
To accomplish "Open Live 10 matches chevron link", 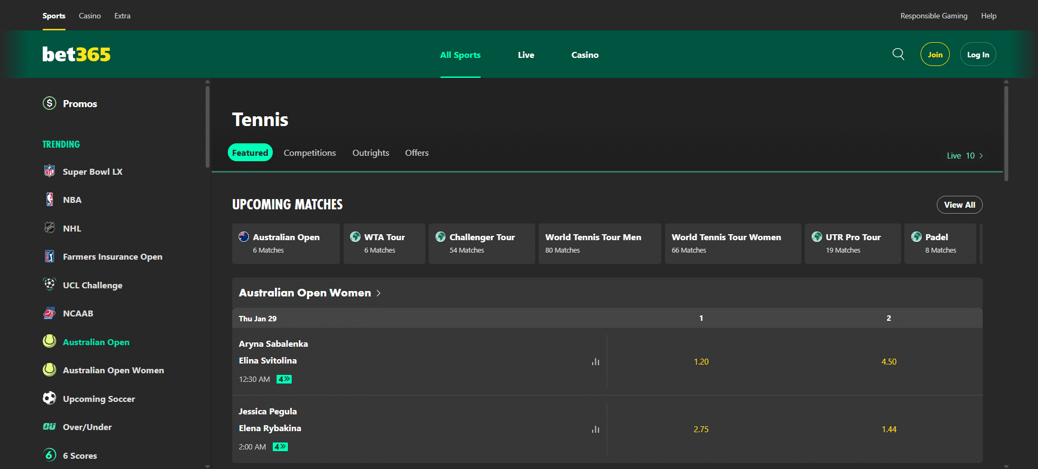I will pos(965,156).
